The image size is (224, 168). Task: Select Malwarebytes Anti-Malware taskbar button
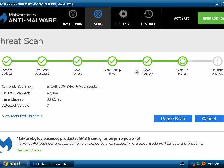coord(52,164)
